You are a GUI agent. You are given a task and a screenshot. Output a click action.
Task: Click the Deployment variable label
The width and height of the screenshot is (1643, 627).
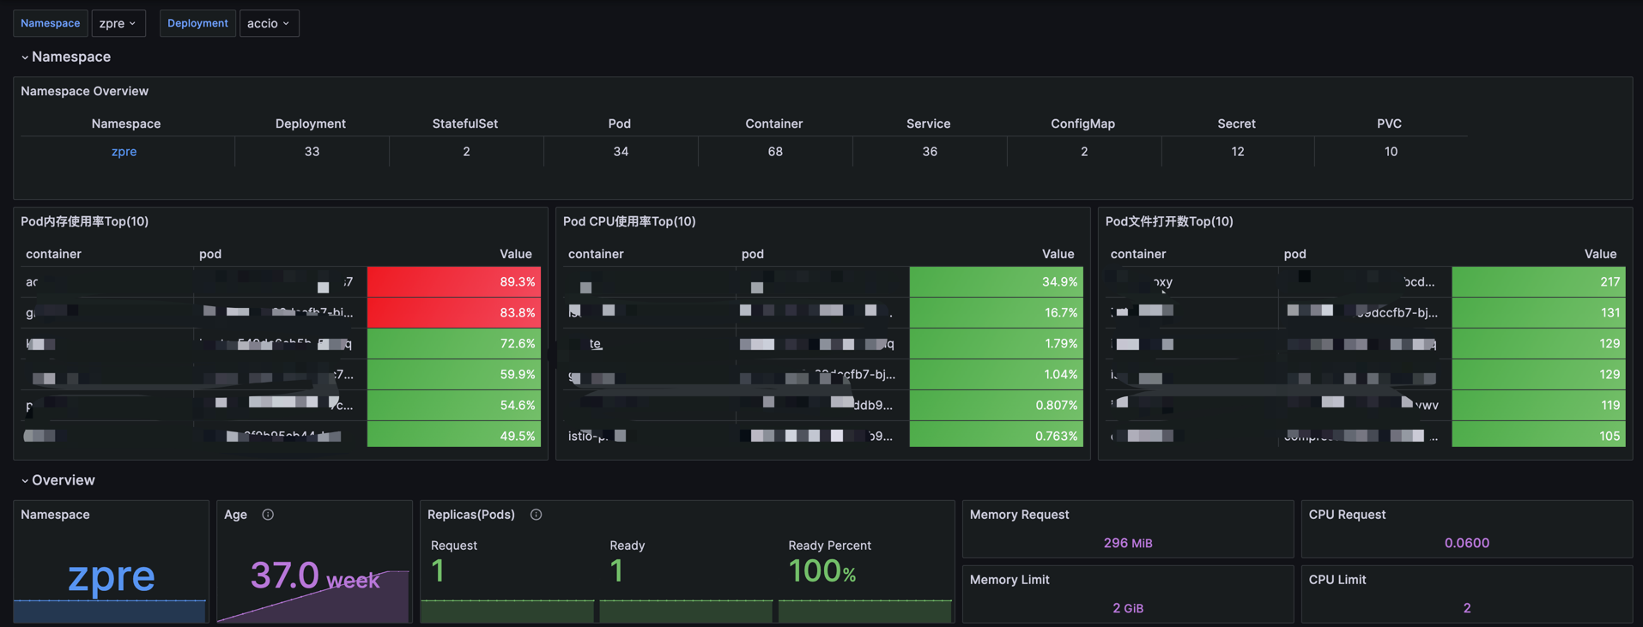click(x=197, y=23)
